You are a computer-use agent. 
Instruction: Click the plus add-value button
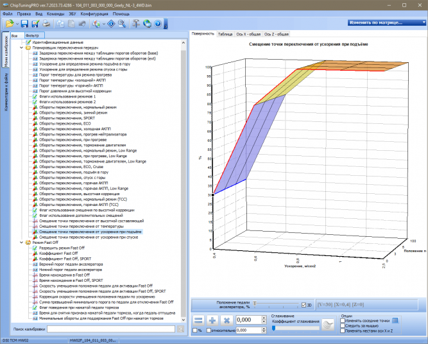click(x=212, y=320)
